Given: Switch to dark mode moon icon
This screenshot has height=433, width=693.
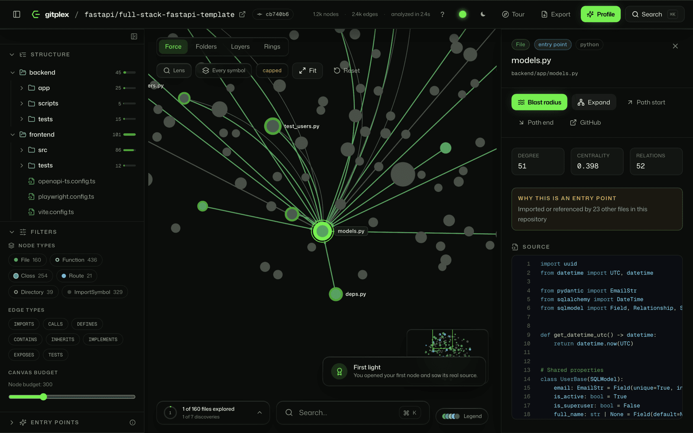Looking at the screenshot, I should coord(483,14).
